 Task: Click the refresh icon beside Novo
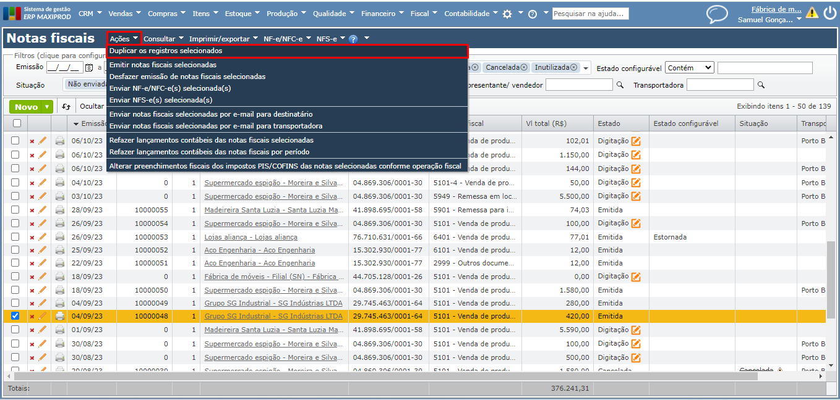(66, 107)
